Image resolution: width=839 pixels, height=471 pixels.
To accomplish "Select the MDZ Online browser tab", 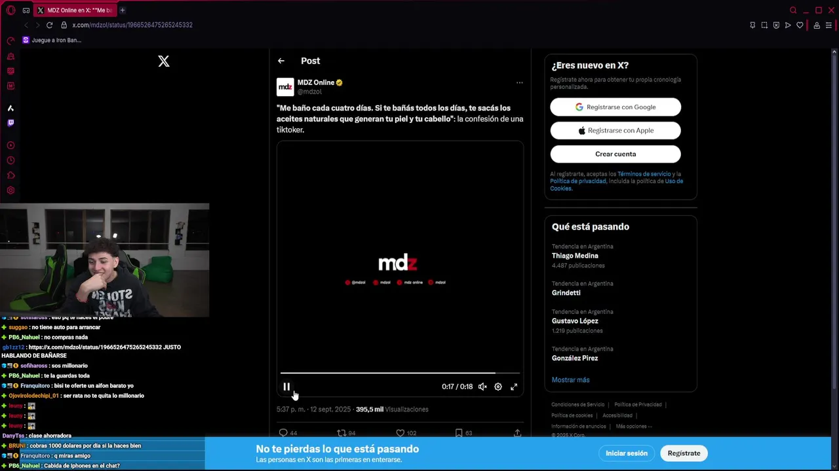I will click(x=75, y=10).
